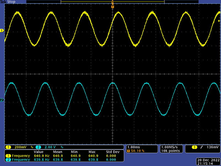The height and width of the screenshot is (166, 221).
Task: Click the orange T icon beside 50.10 %
Action: pos(128,151)
